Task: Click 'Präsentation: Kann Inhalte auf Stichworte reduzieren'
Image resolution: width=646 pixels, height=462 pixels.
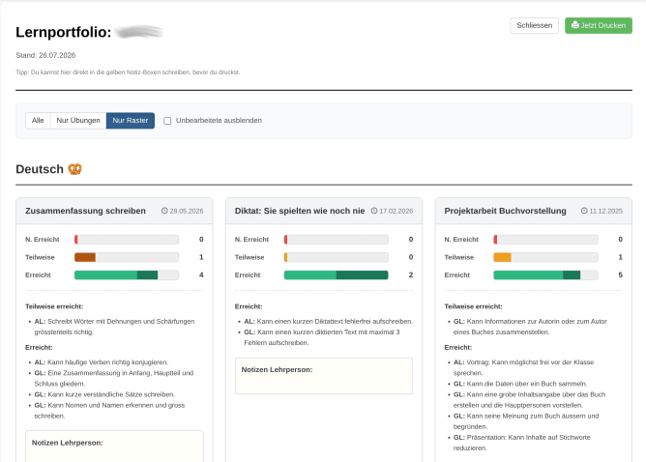Action: (x=522, y=443)
